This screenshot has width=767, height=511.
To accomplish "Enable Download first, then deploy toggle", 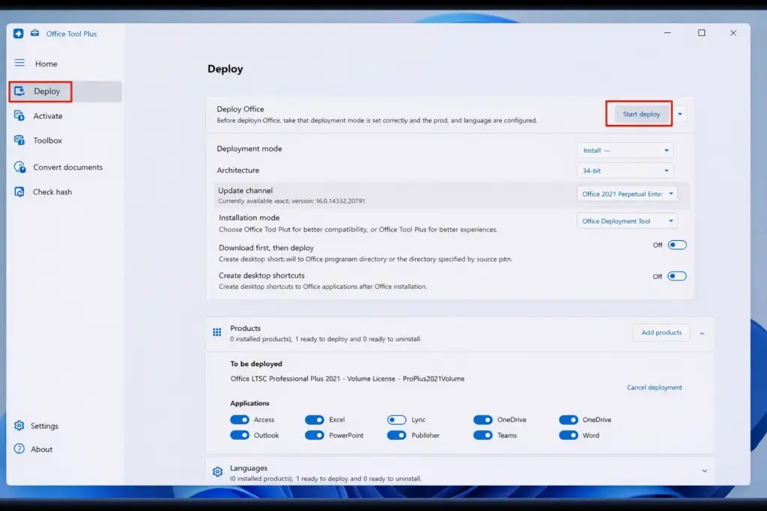I will tap(676, 245).
